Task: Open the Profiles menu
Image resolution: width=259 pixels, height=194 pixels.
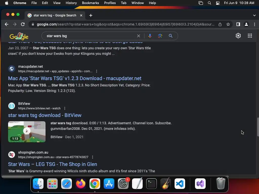Action: tap(110, 3)
